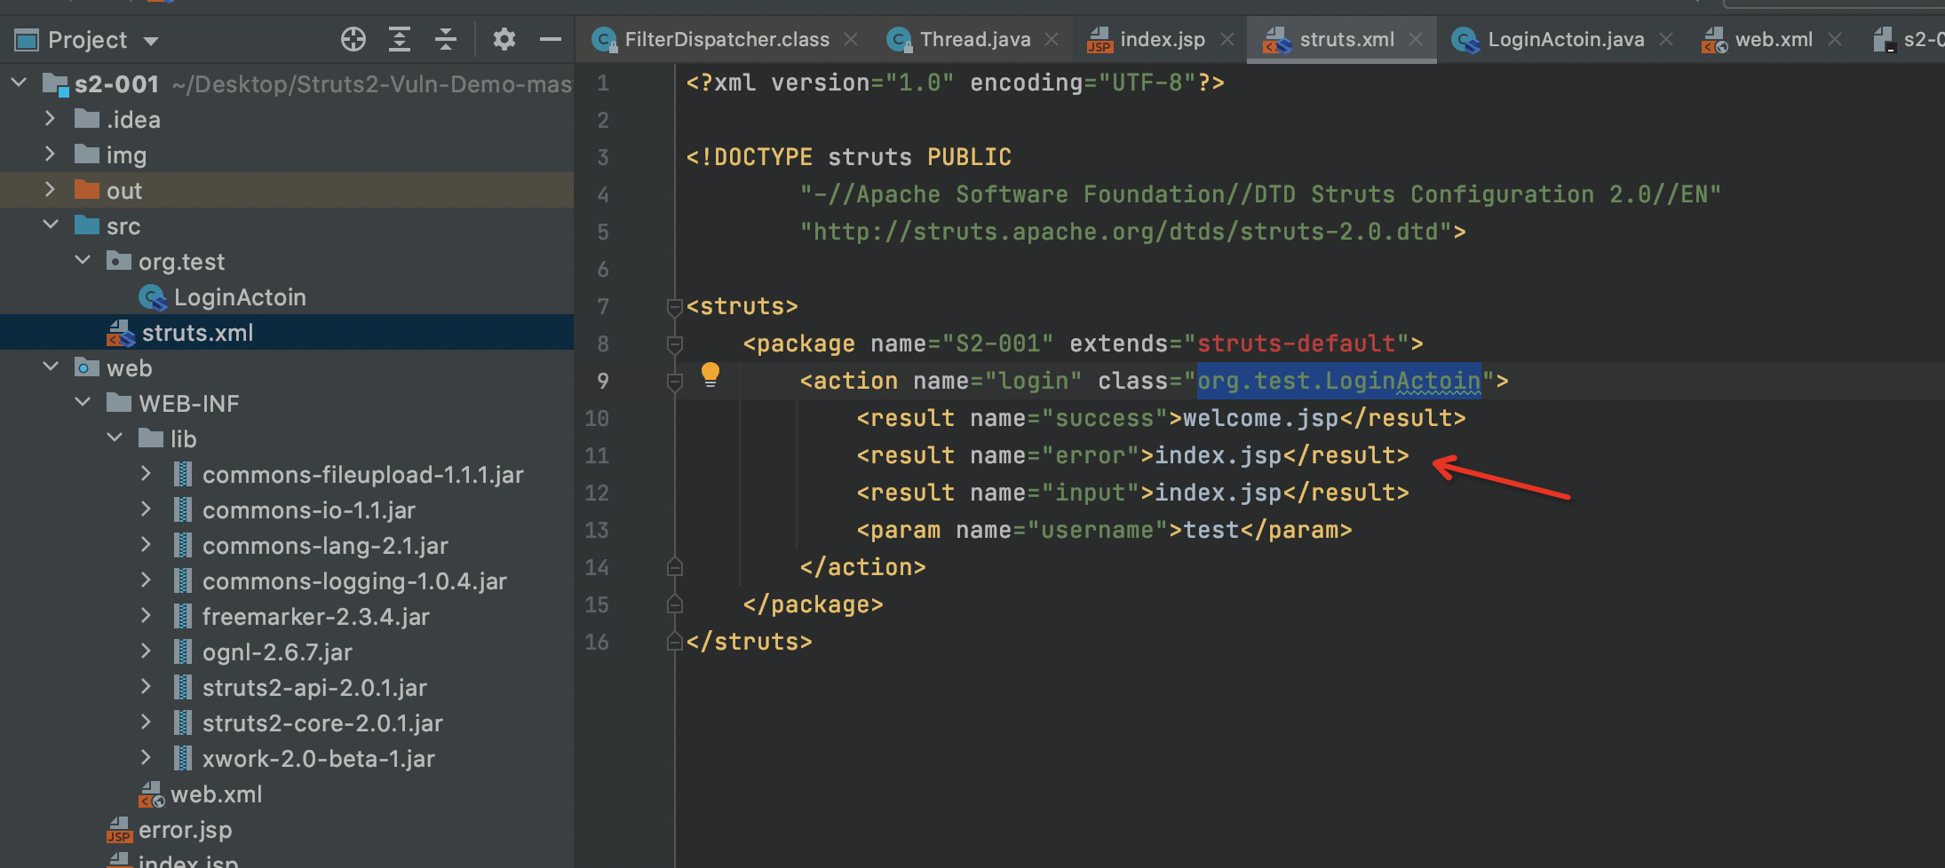Screen dimensions: 1945x868
Task: Click the closing </struts> tag
Action: coord(749,642)
